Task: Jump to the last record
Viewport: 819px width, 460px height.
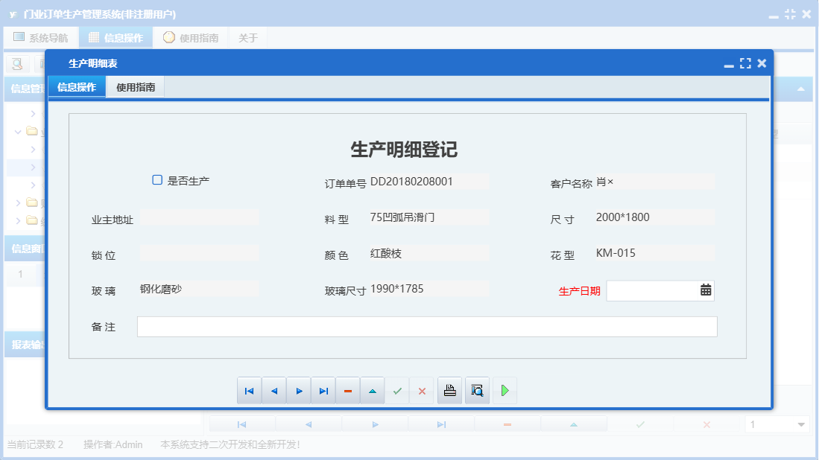Action: (323, 390)
